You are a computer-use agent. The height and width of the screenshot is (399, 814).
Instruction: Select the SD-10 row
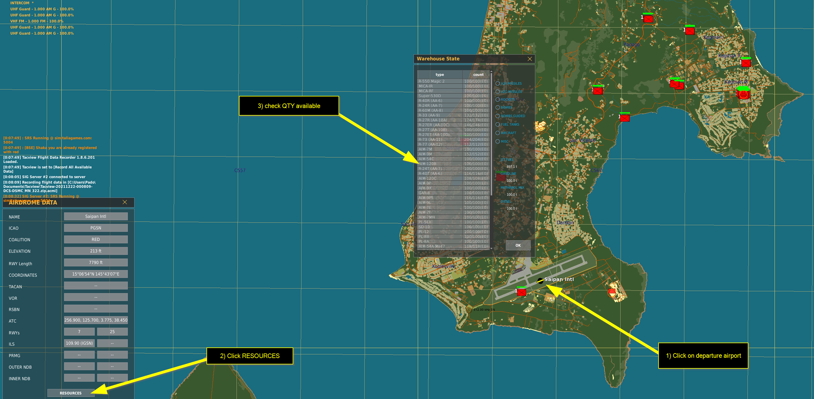tap(453, 227)
